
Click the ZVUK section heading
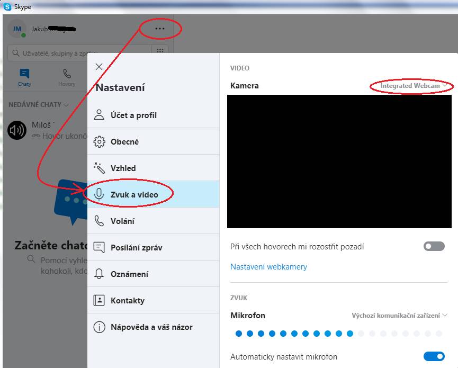(x=239, y=298)
